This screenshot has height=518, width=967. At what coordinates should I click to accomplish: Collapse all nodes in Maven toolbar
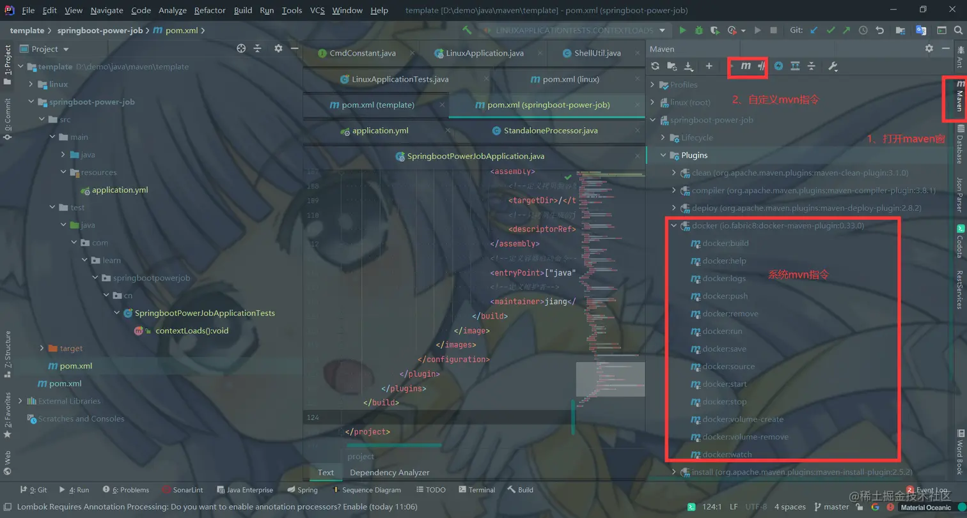[811, 66]
